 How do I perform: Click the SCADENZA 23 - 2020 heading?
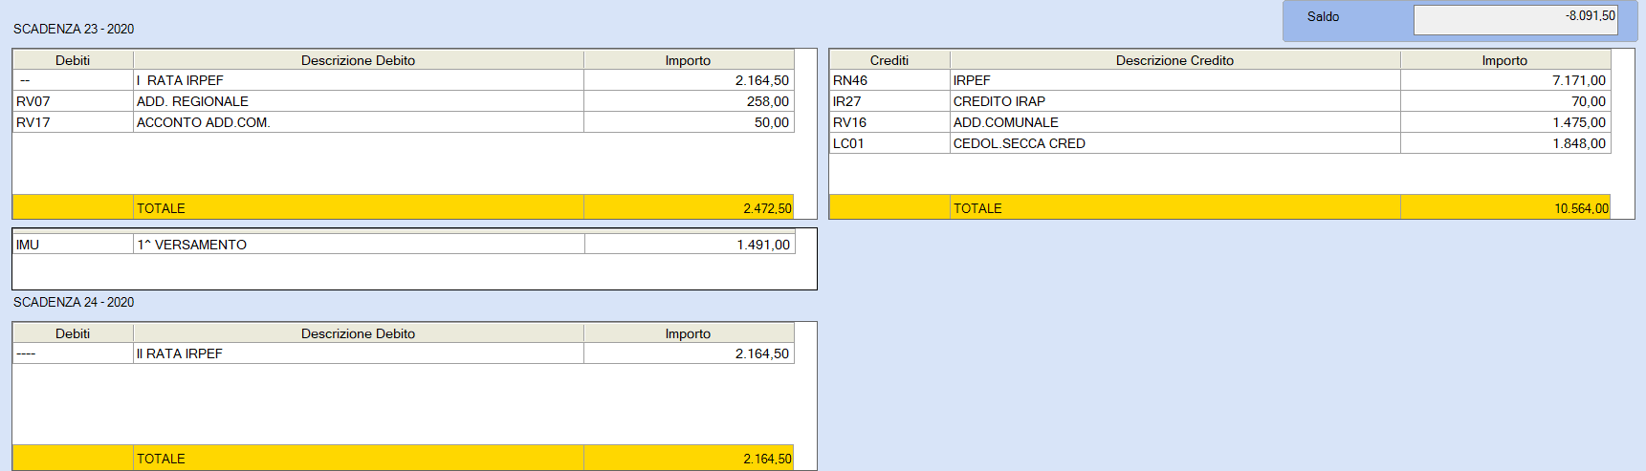click(74, 29)
